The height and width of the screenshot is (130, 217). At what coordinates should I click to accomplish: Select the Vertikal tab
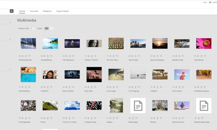(x=22, y=11)
